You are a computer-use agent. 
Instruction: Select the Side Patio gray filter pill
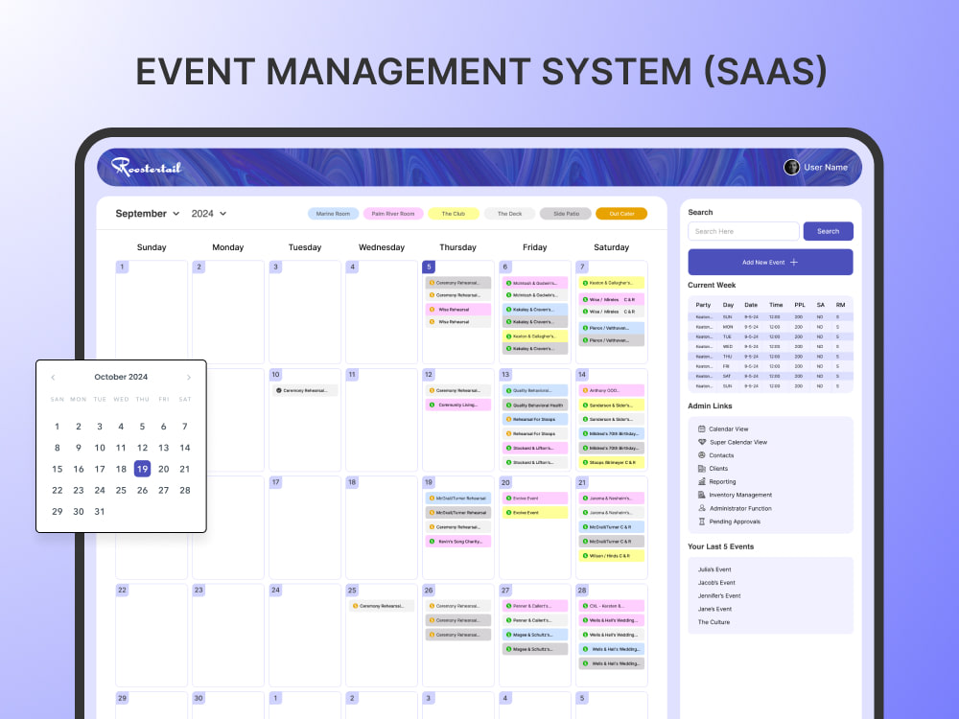566,214
